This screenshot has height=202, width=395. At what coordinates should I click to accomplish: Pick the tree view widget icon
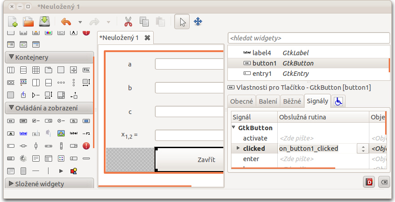[49, 158]
